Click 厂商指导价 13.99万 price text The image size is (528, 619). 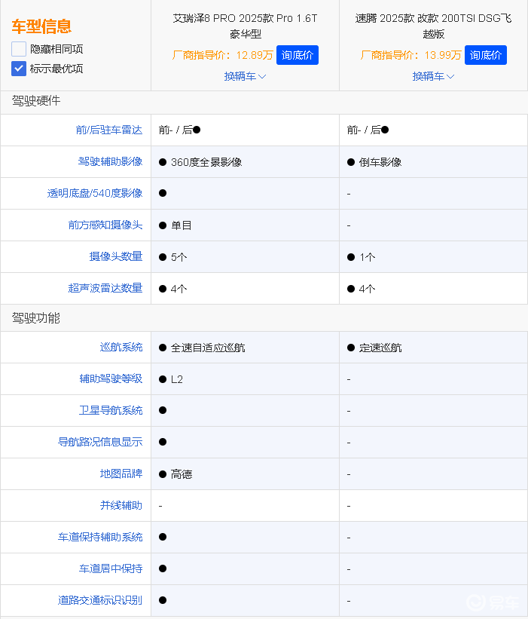[411, 55]
